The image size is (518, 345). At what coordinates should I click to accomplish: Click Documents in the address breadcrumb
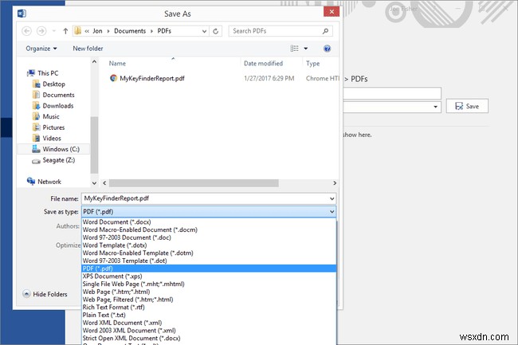[130, 31]
